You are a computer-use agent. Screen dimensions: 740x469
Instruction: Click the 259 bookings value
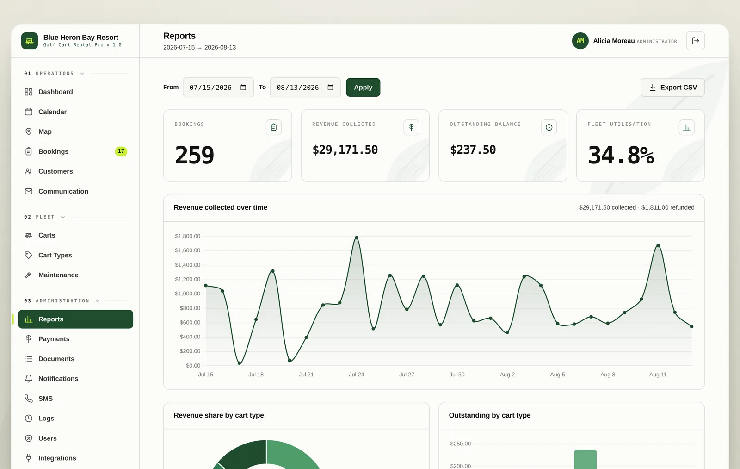pos(195,155)
